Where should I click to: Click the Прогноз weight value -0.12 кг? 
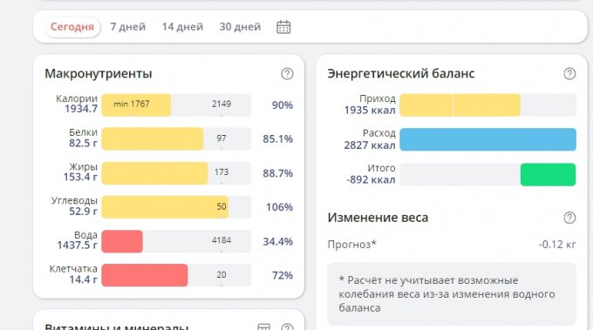point(557,245)
